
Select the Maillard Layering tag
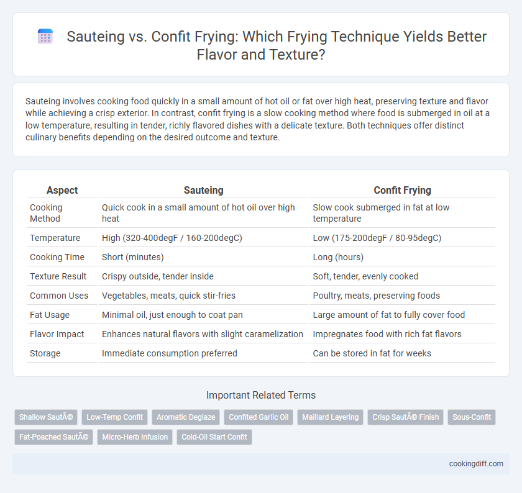330,417
